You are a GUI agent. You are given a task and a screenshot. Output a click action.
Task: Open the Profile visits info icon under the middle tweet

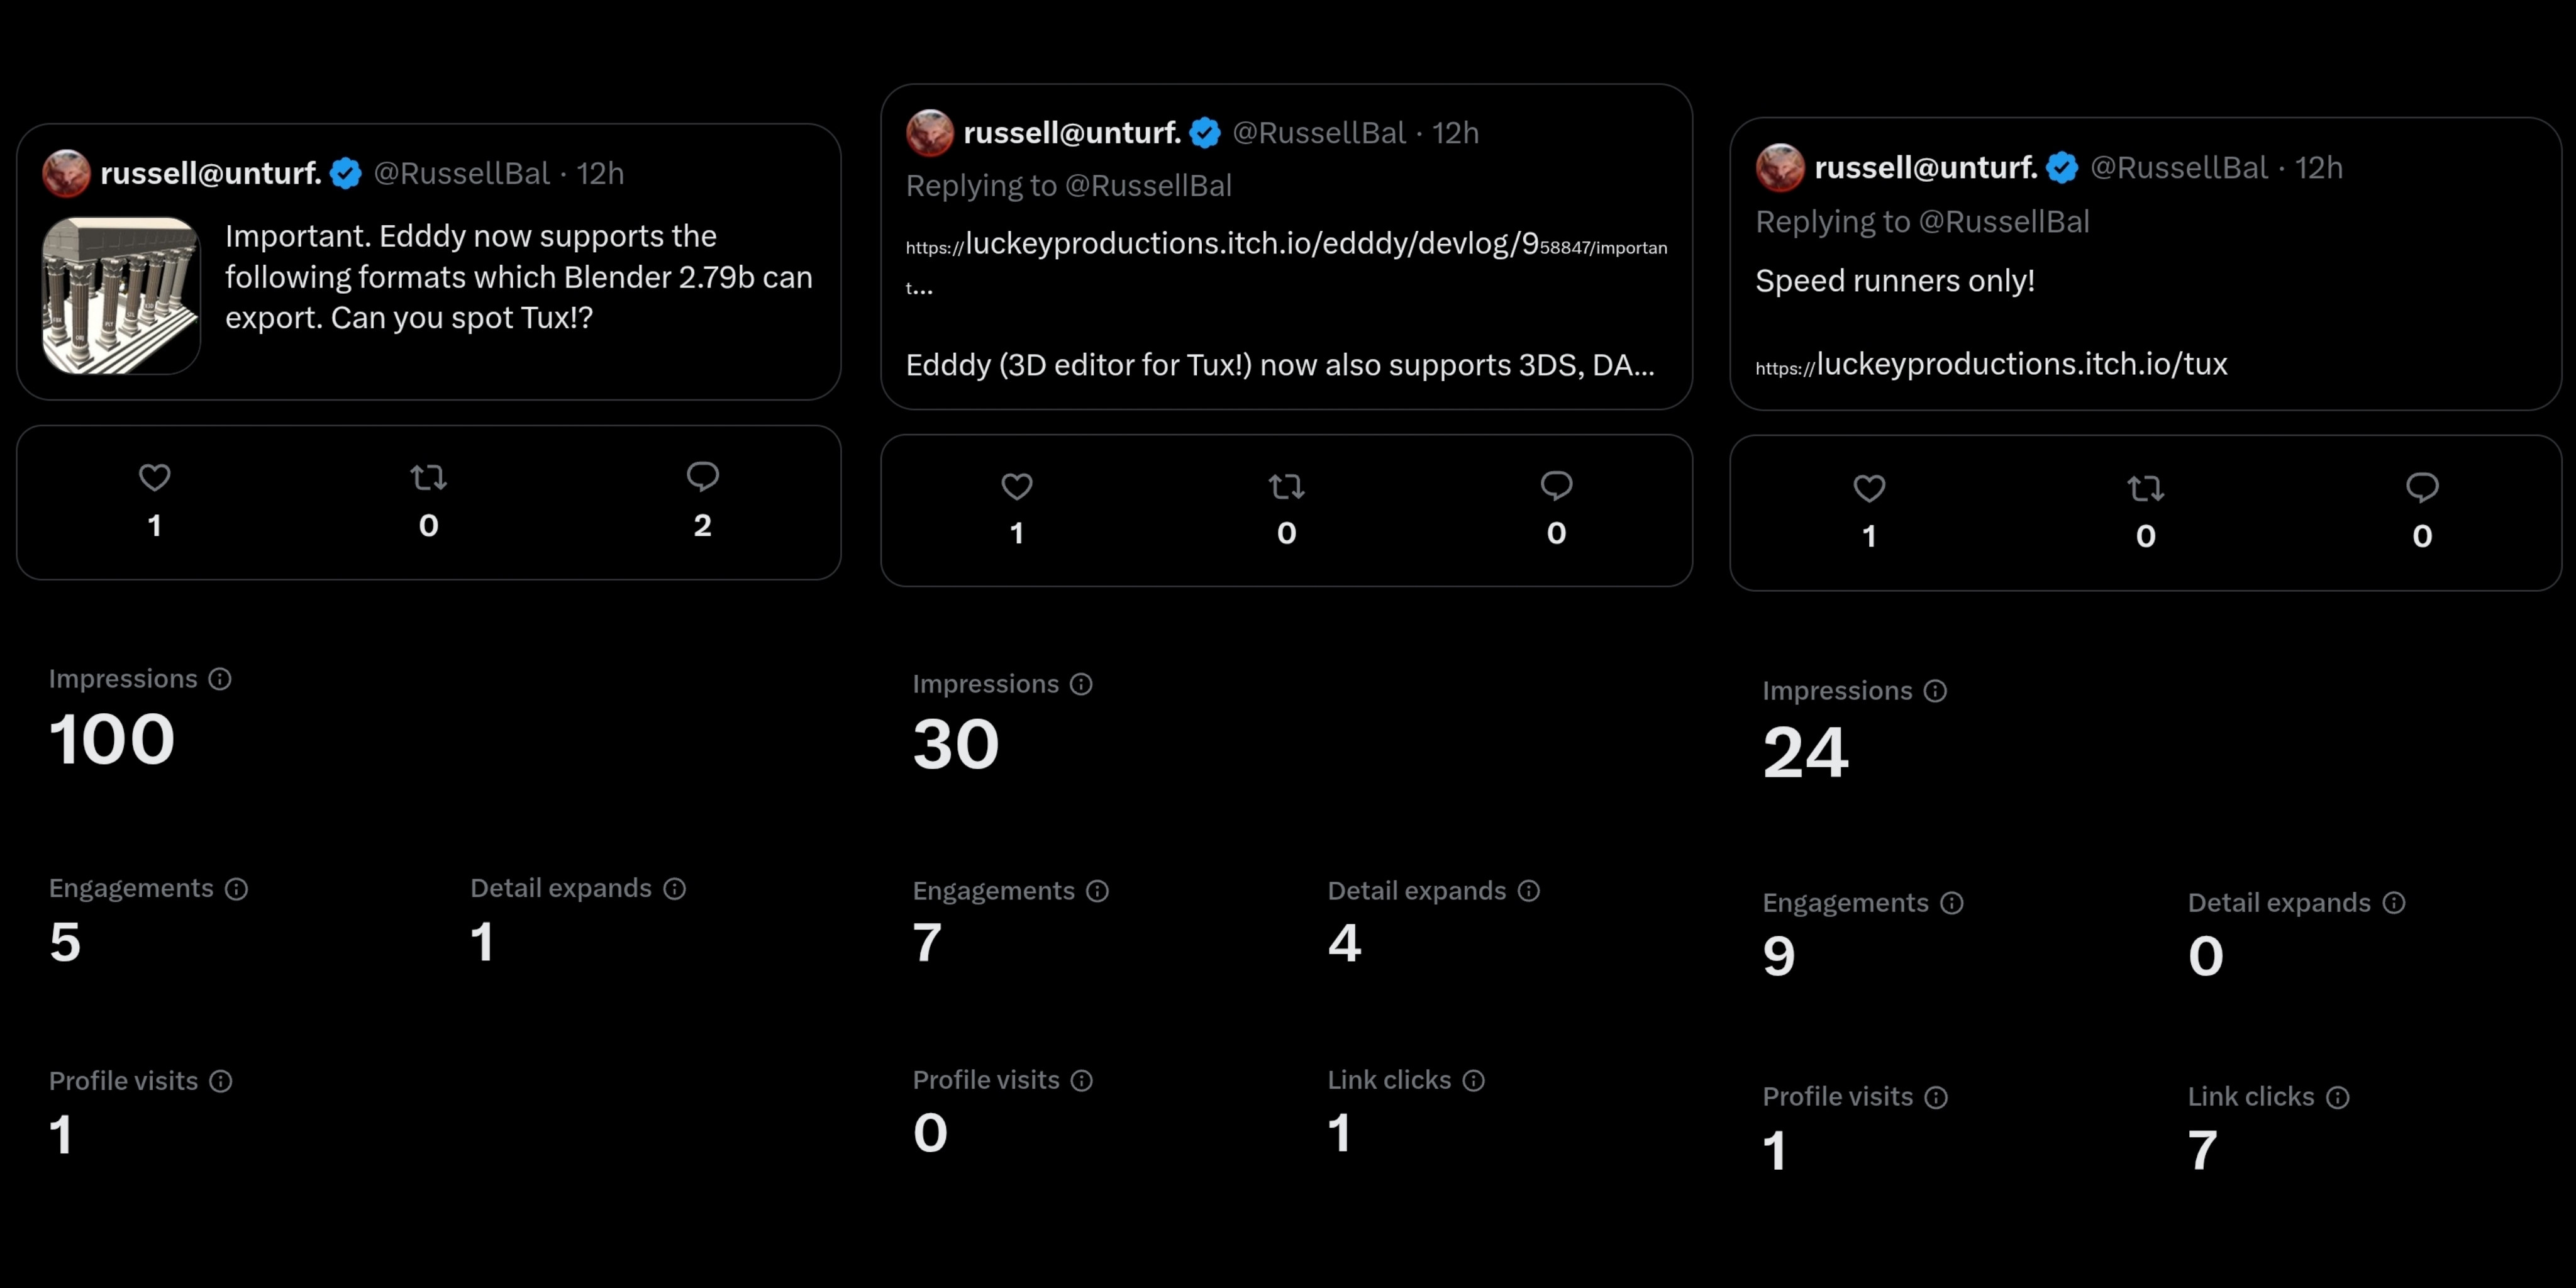1083,1081
